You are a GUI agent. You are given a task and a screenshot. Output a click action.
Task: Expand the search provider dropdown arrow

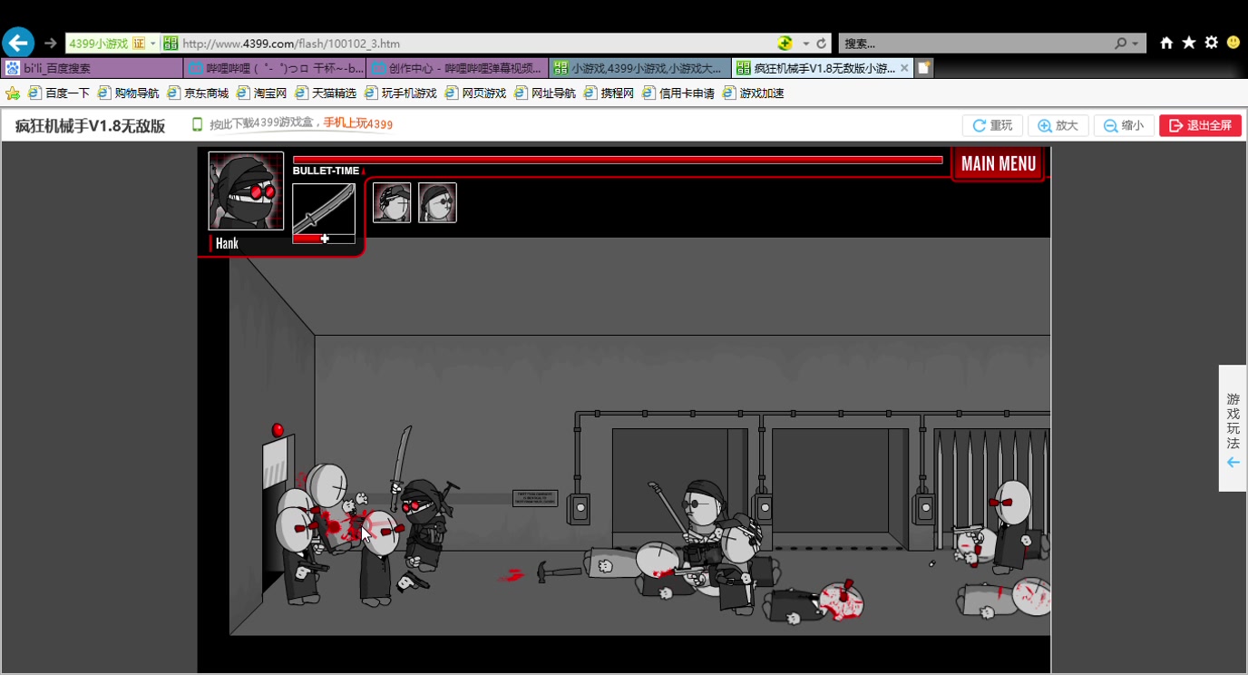[x=1136, y=44]
